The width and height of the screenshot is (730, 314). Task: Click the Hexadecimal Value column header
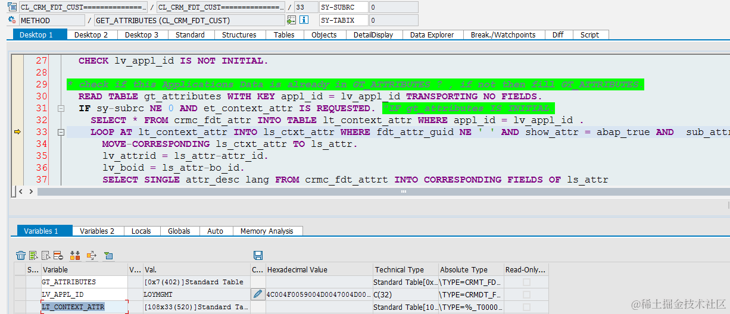[x=319, y=269]
